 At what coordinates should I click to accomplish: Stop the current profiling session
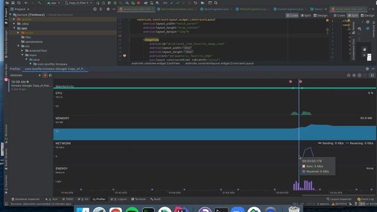click(x=45, y=75)
